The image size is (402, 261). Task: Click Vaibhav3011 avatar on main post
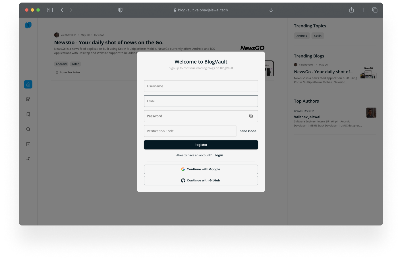(x=57, y=35)
